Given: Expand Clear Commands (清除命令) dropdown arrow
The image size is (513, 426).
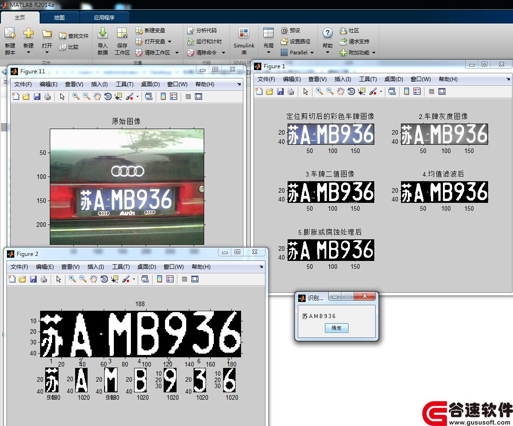Looking at the screenshot, I should (224, 53).
